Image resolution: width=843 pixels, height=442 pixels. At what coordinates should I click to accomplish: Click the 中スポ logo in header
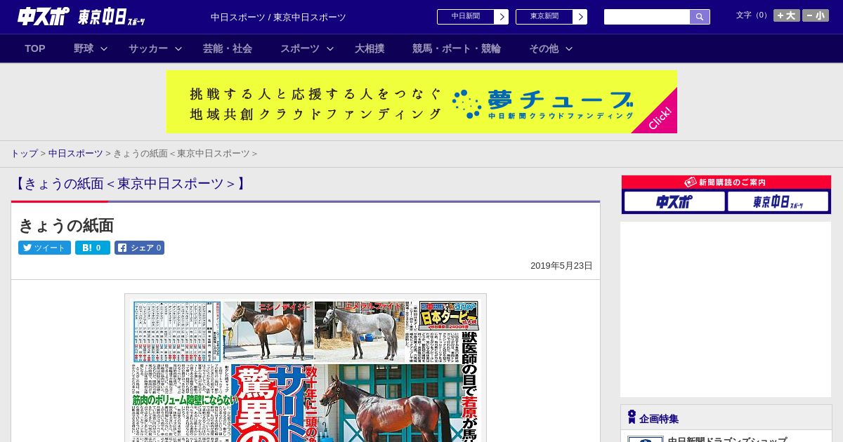click(x=44, y=16)
